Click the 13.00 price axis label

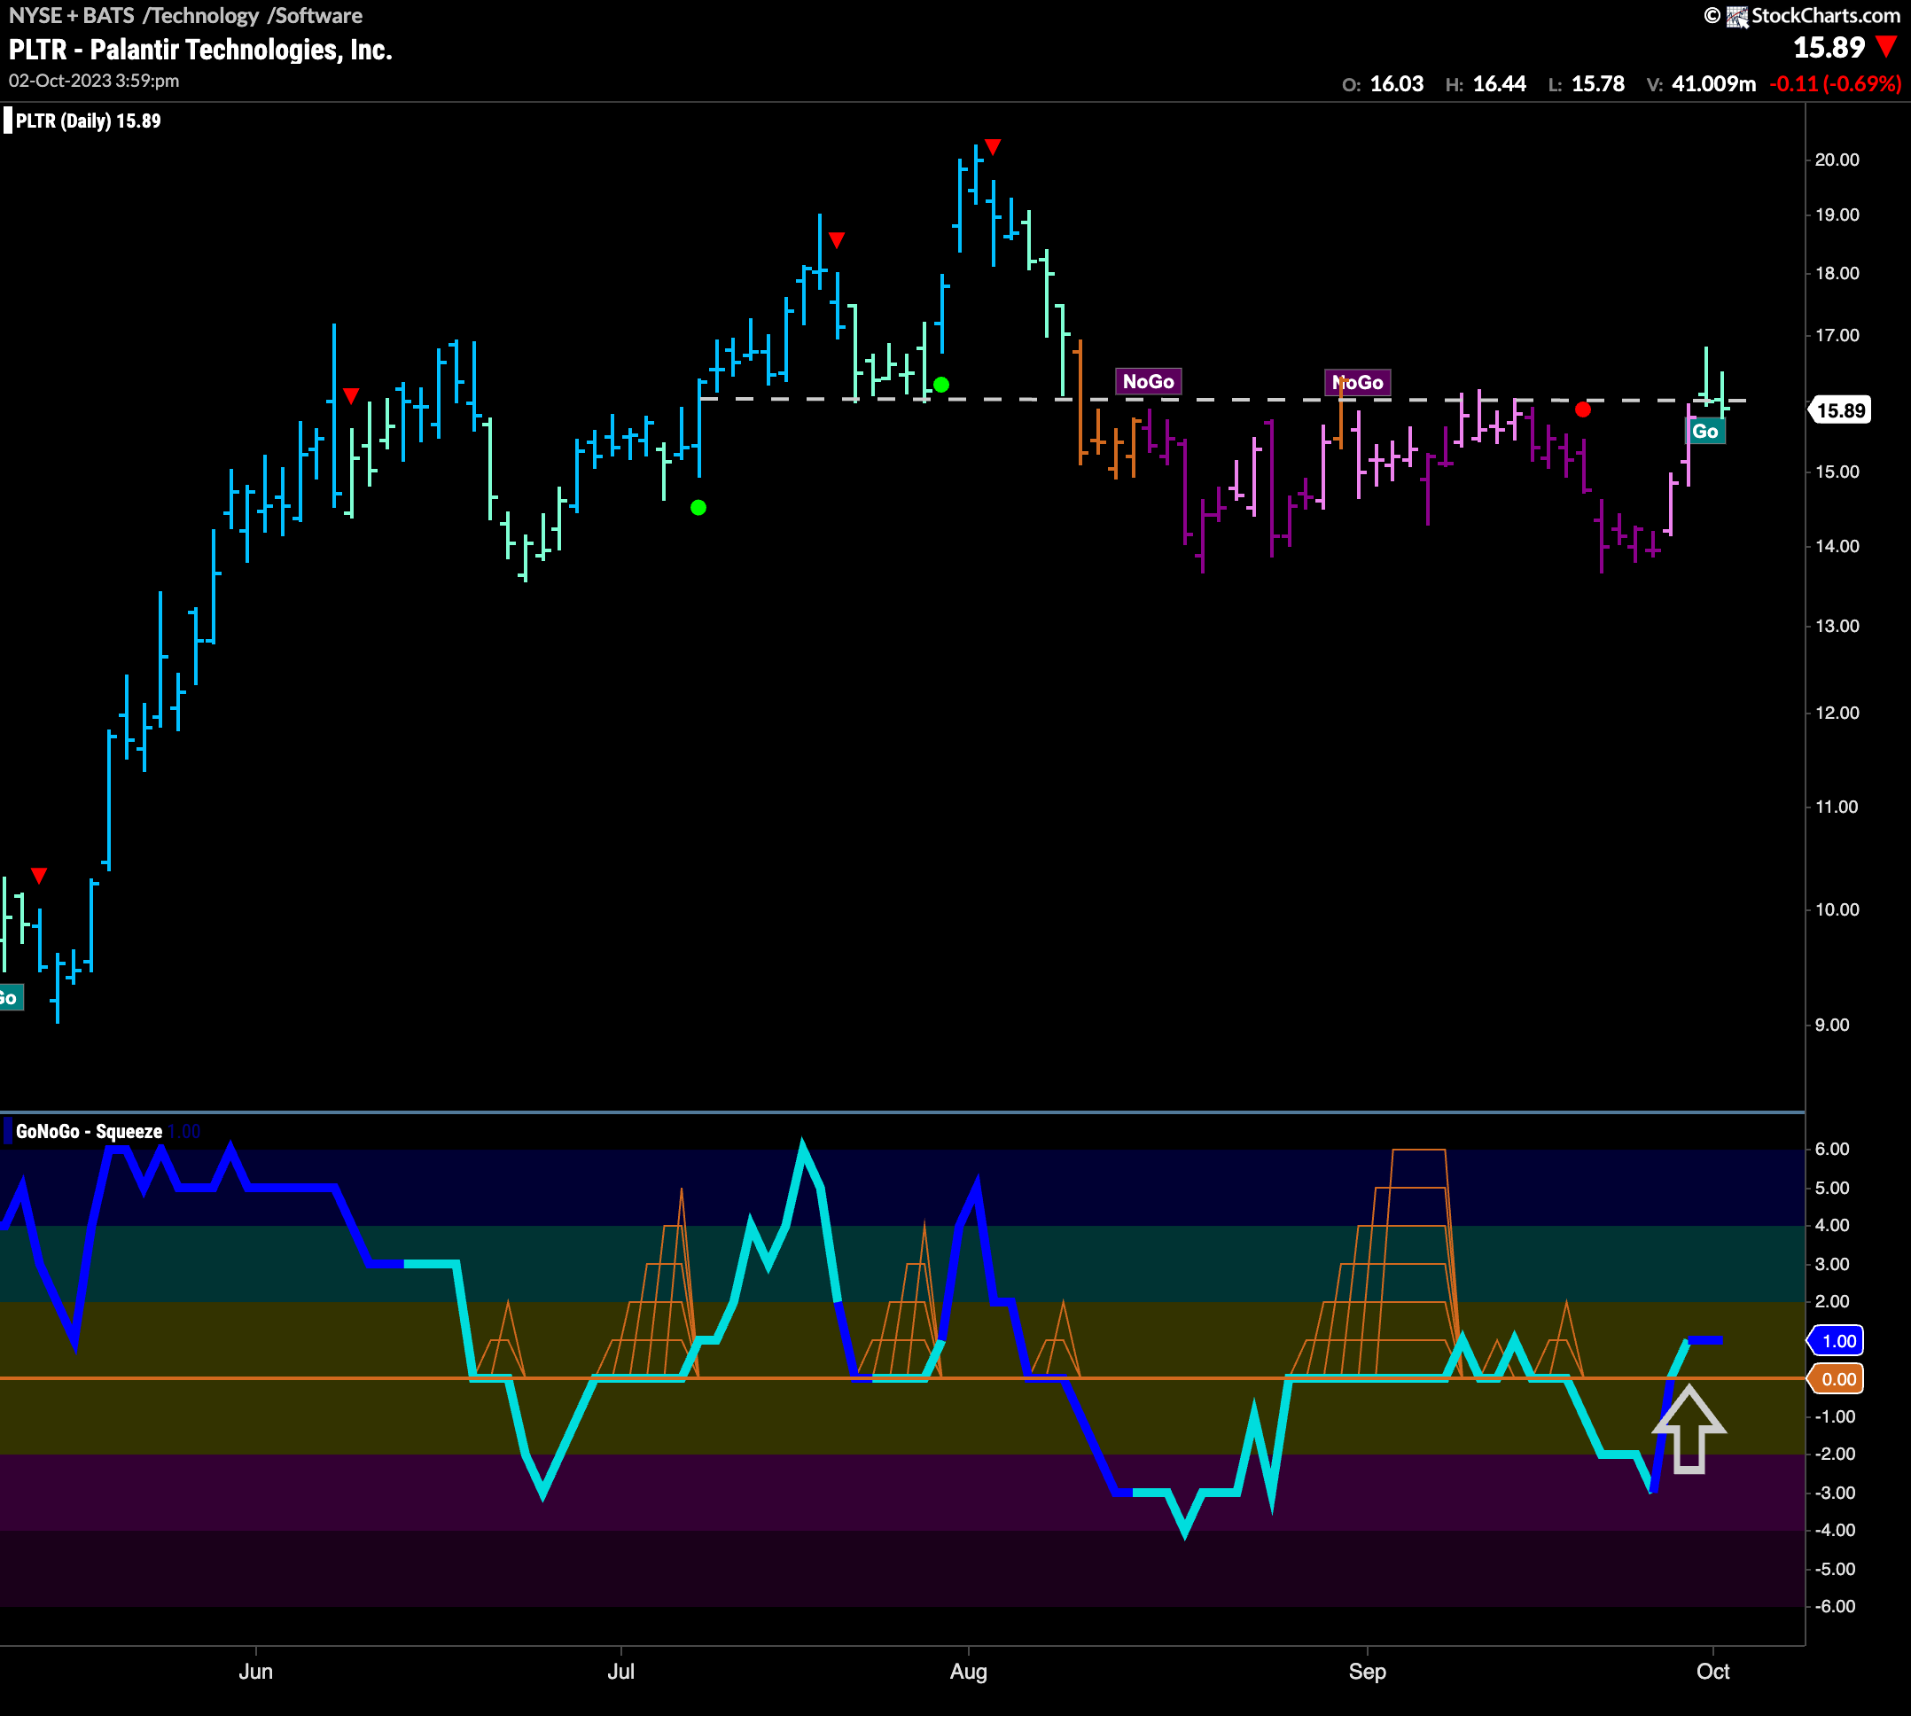pyautogui.click(x=1837, y=626)
